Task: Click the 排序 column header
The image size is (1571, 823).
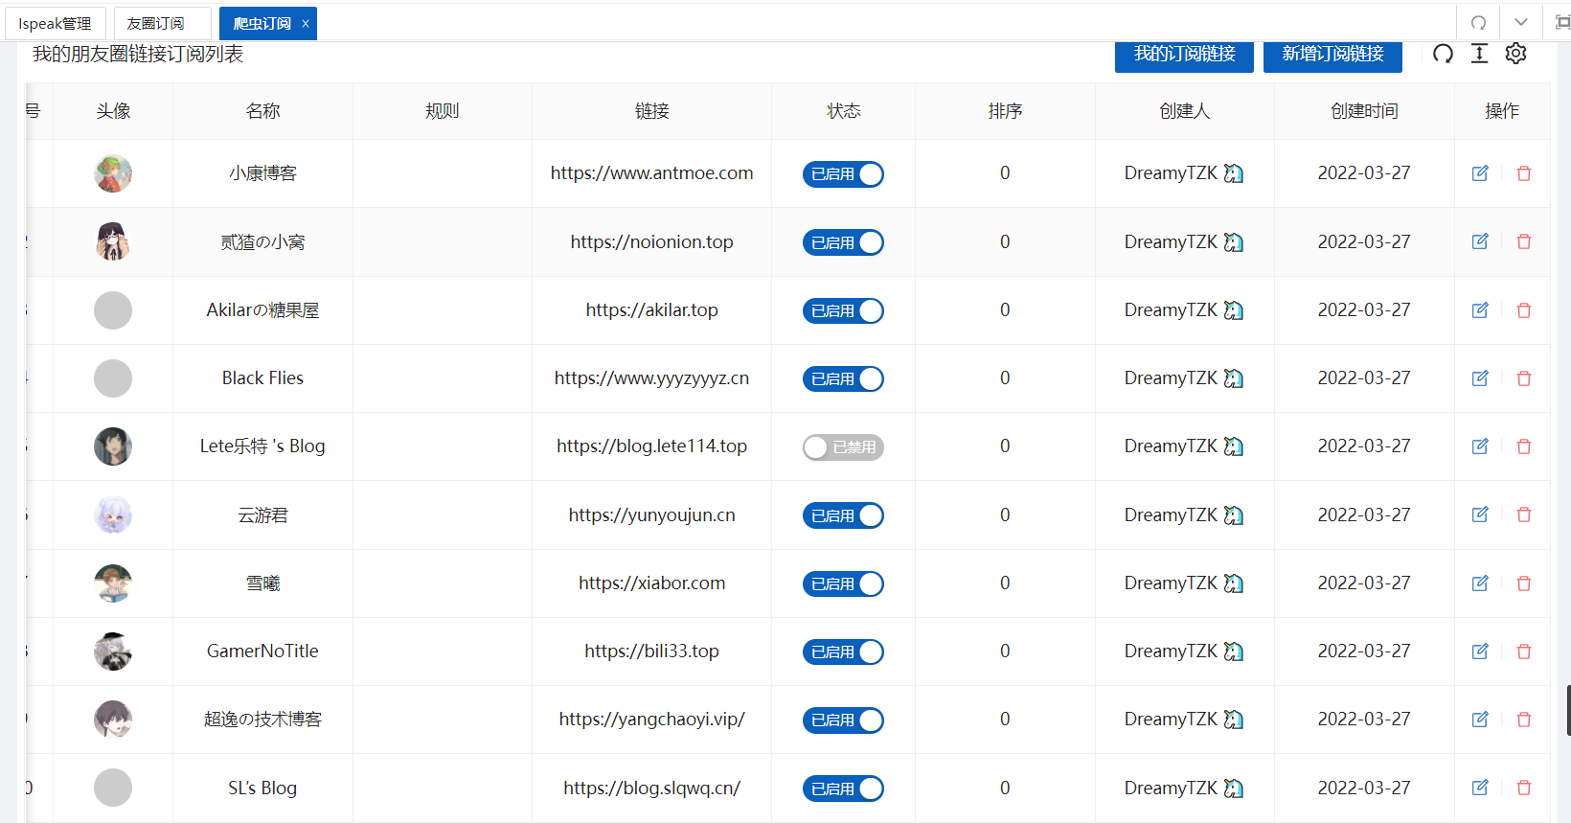Action: pyautogui.click(x=1005, y=111)
